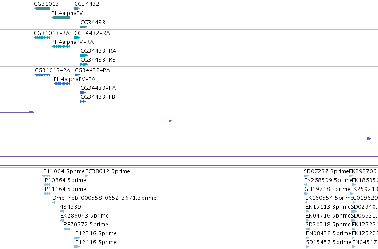Click the PH4alphaPV-PA label
378x249 pixels.
point(75,79)
